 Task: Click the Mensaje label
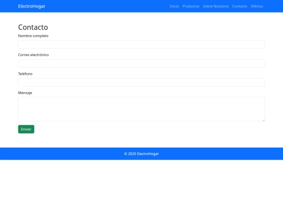click(25, 93)
